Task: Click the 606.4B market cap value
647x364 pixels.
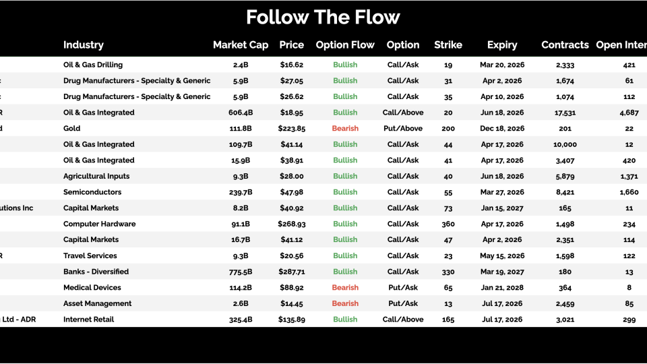Action: 241,113
